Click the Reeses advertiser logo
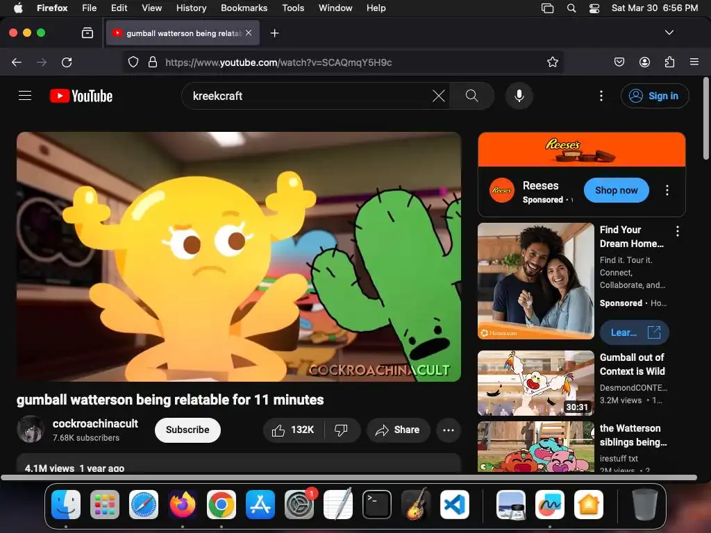The width and height of the screenshot is (711, 533). (501, 190)
